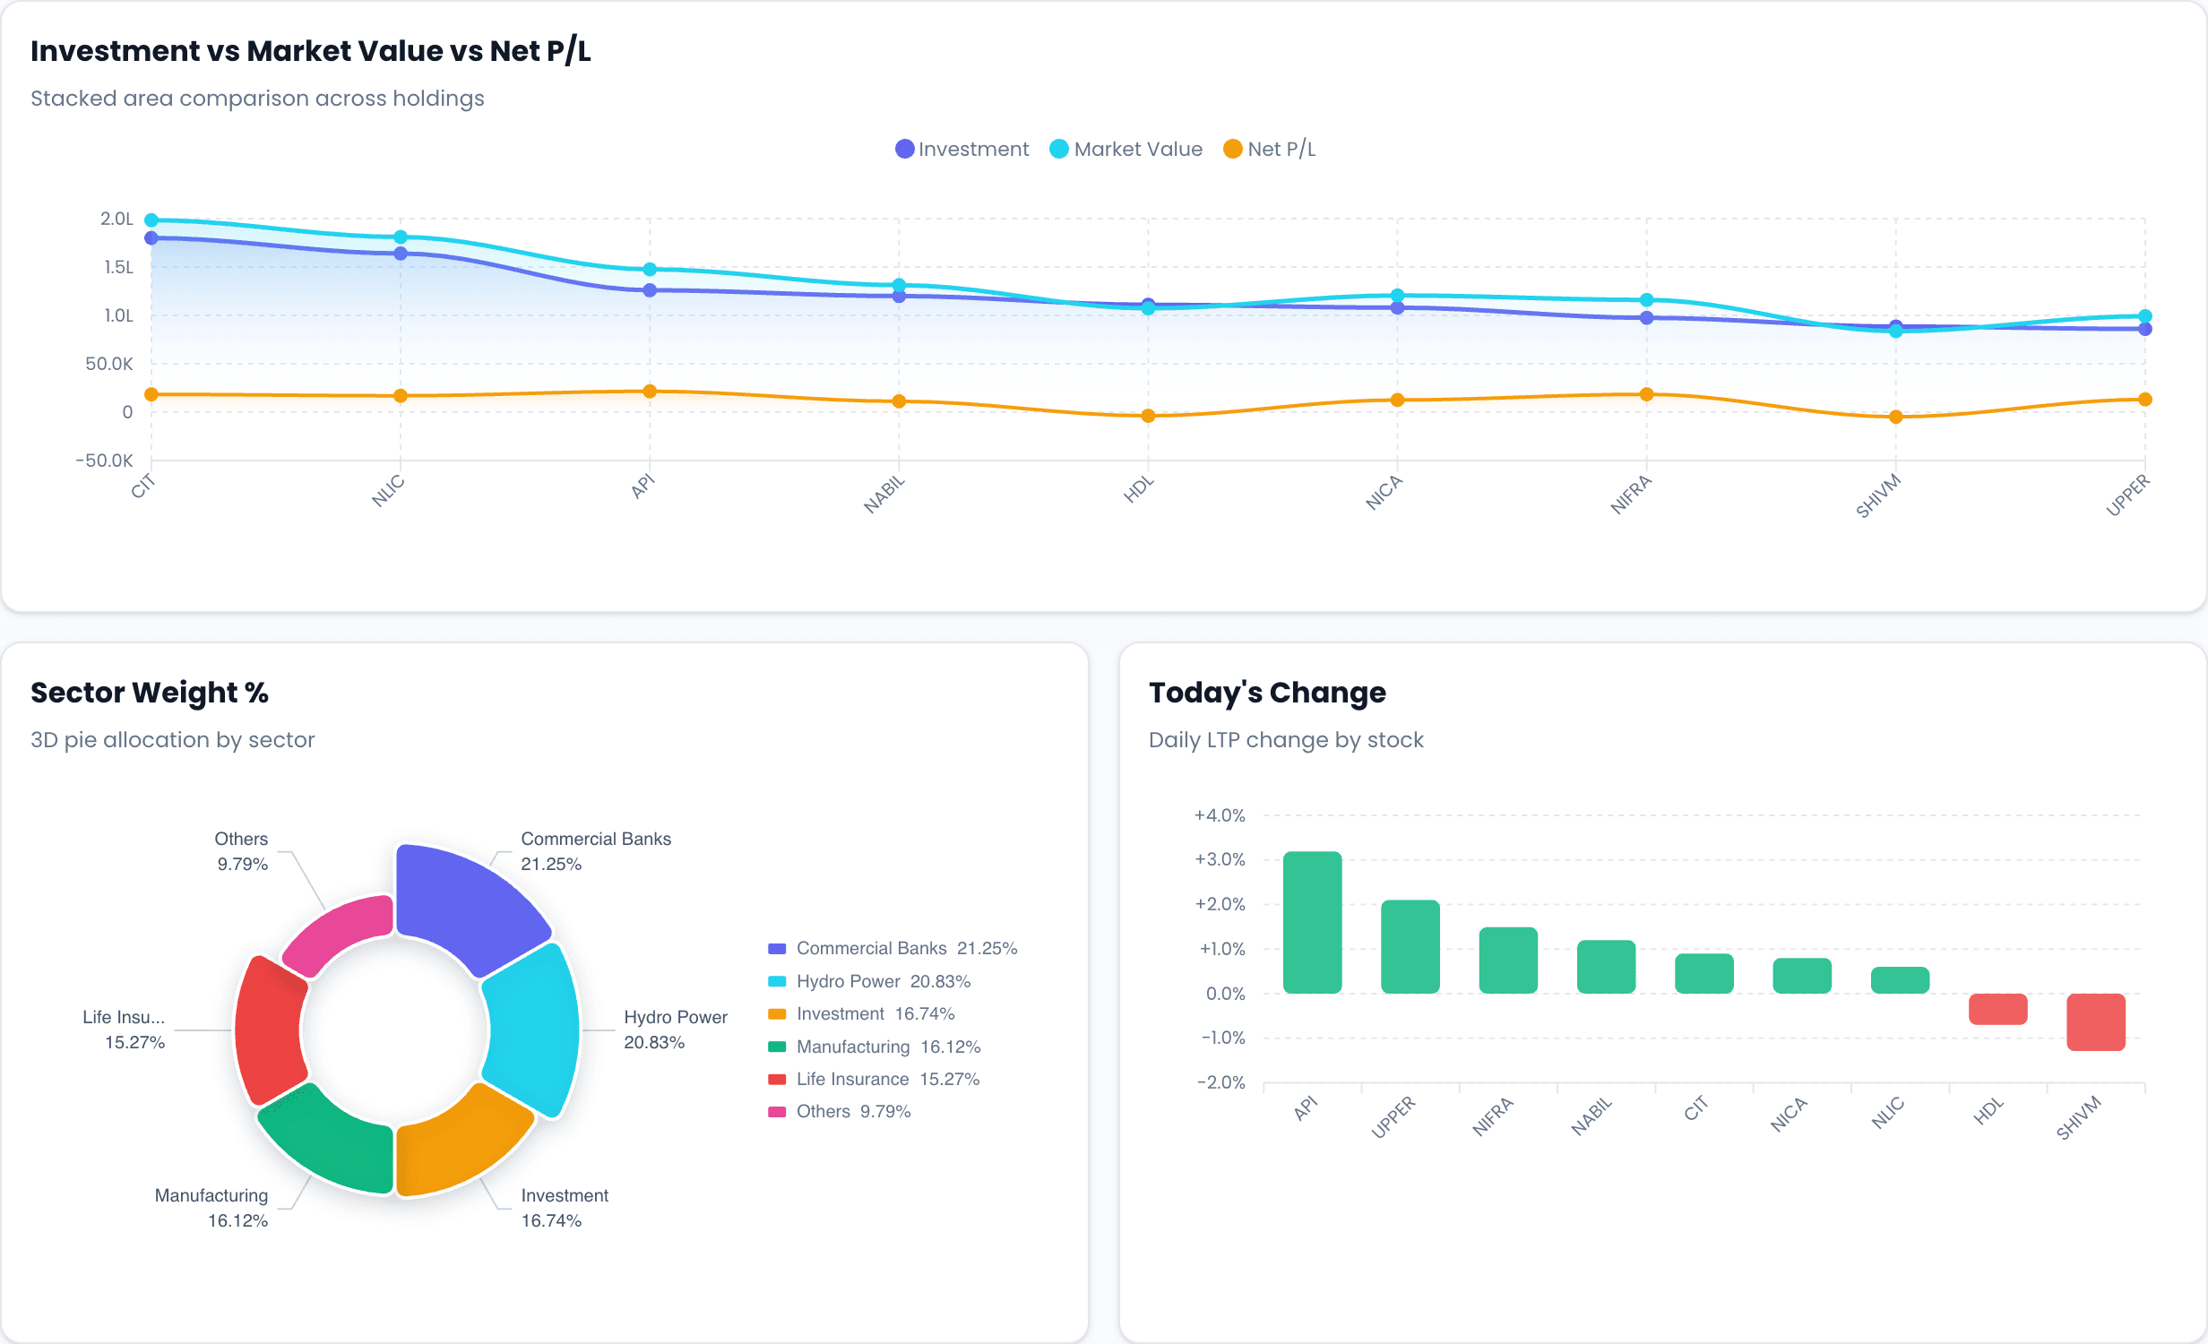Click Investment point at API

coord(650,290)
